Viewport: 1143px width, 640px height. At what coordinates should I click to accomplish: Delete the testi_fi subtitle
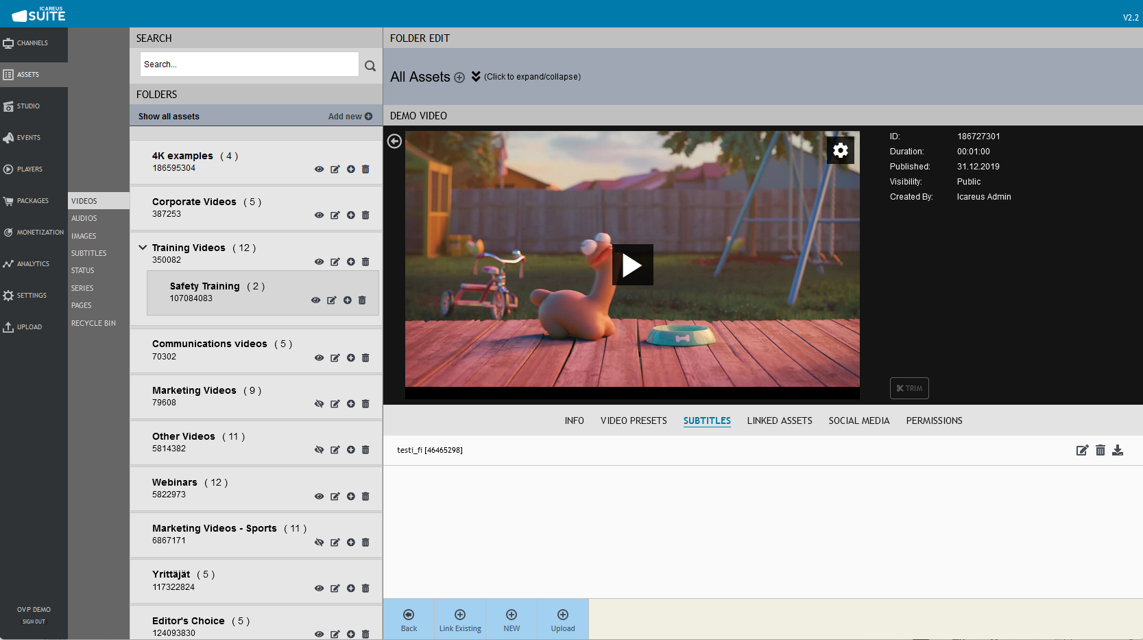pos(1100,451)
